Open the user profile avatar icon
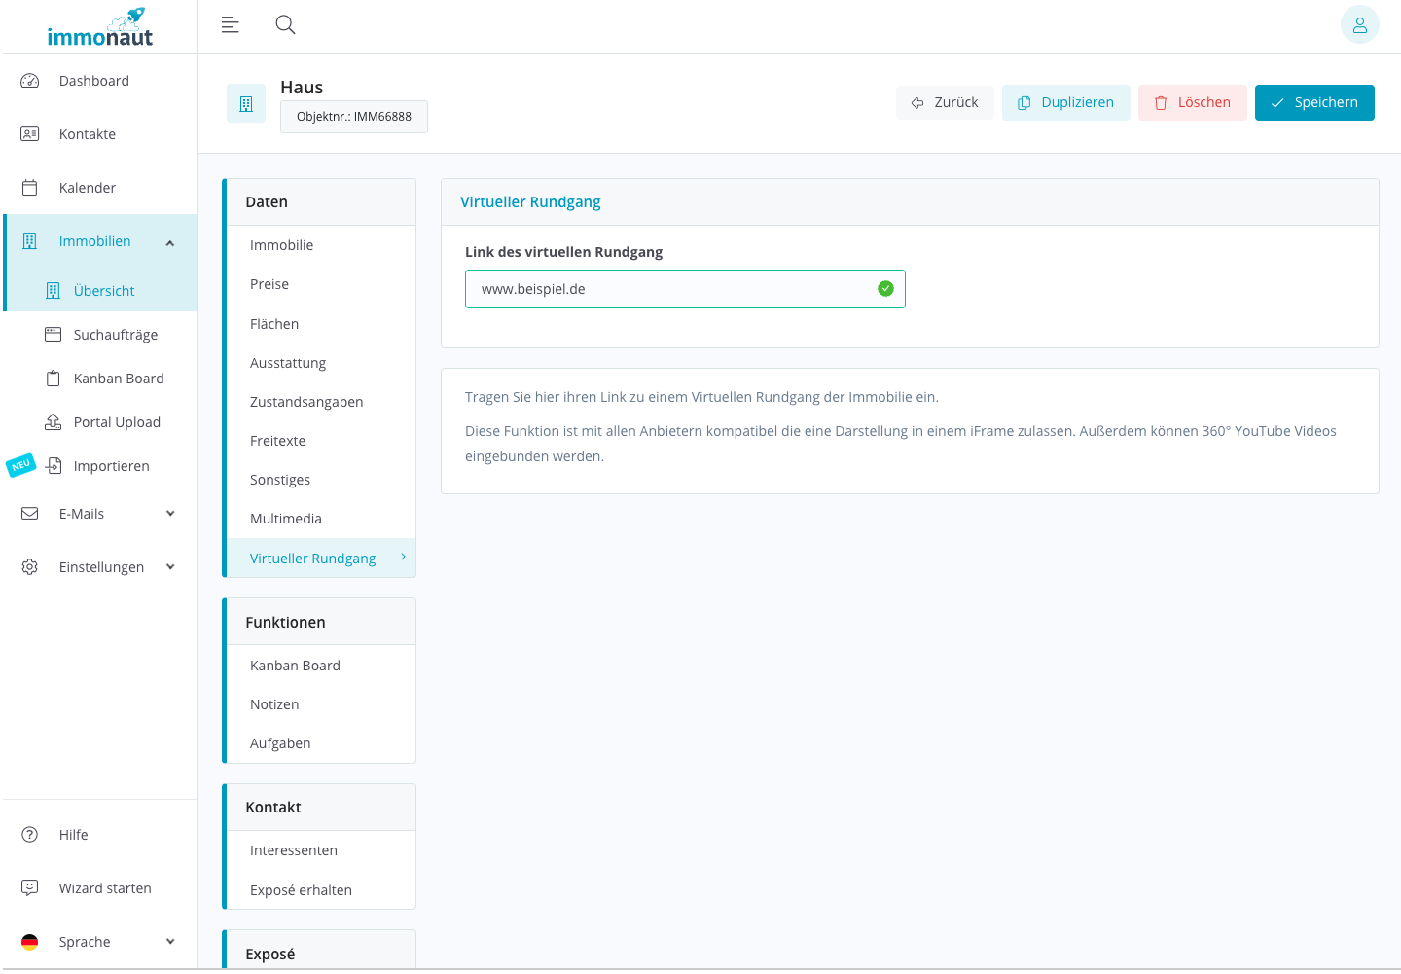 [1359, 25]
